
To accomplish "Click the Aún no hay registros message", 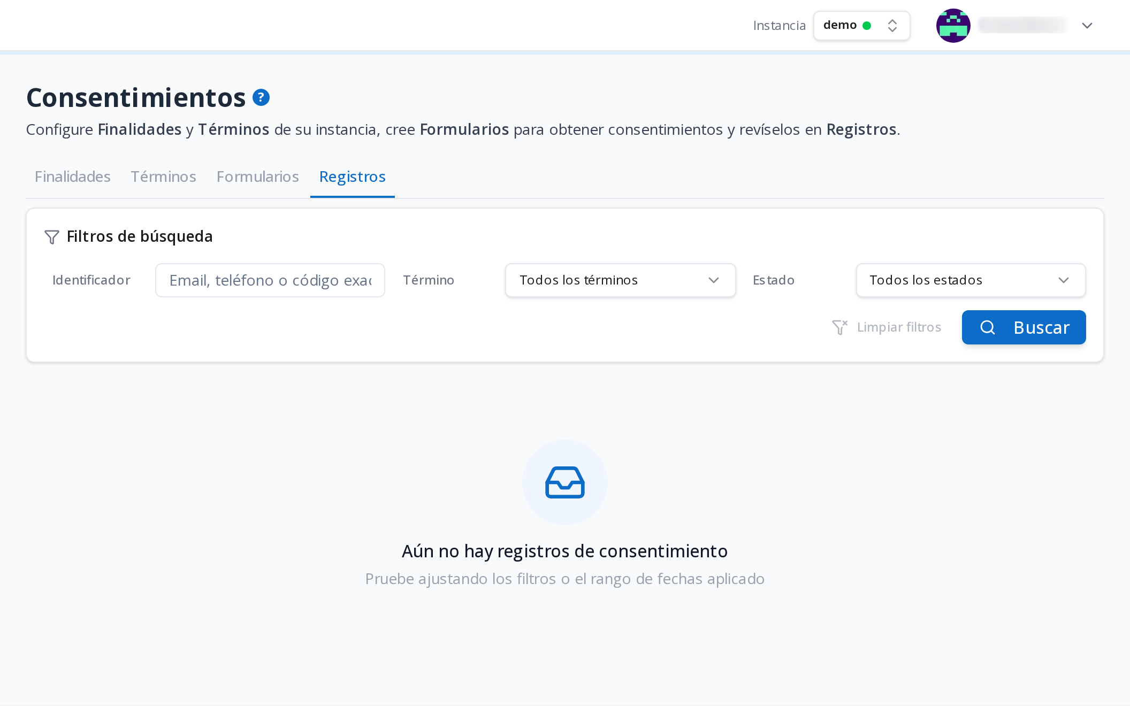I will [564, 551].
